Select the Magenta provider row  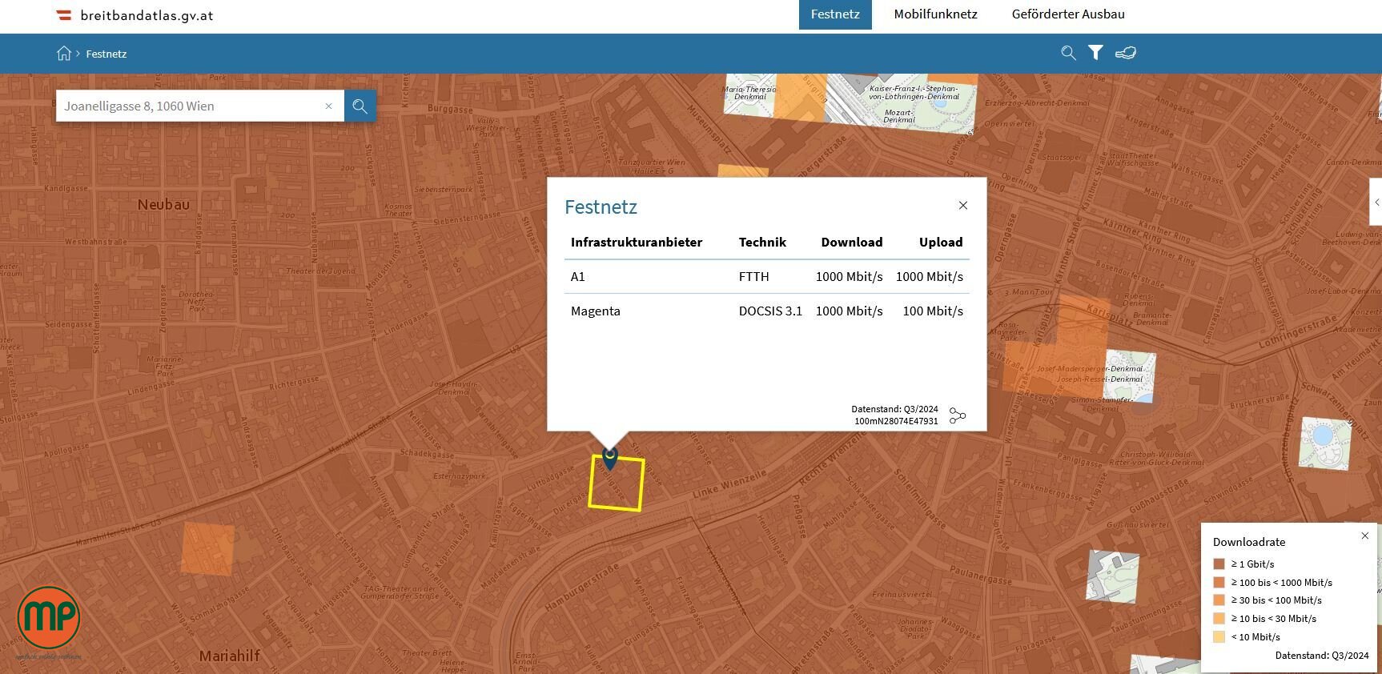point(767,311)
